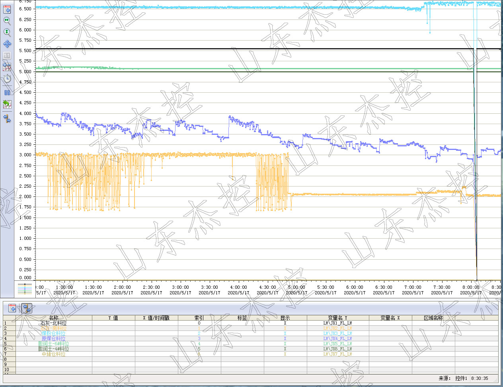Click time axis label 3:00:00
Image resolution: width=503 pixels, height=387 pixels.
180,287
